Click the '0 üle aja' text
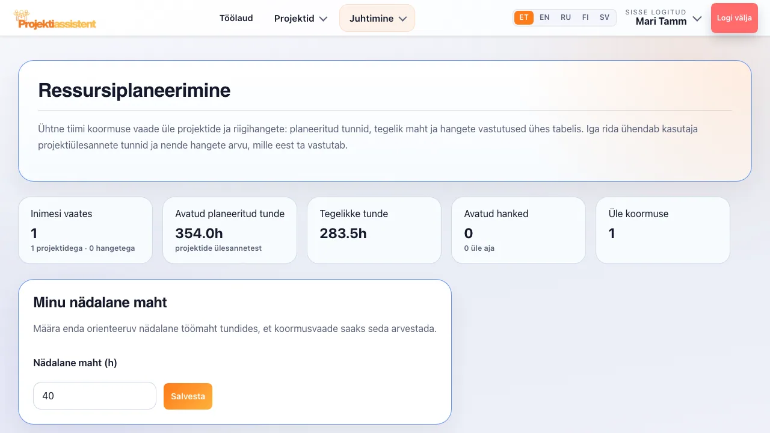This screenshot has width=770, height=433. tap(479, 248)
